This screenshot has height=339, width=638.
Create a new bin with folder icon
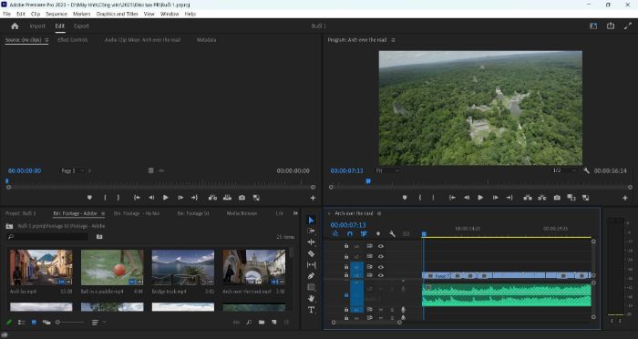pyautogui.click(x=262, y=323)
